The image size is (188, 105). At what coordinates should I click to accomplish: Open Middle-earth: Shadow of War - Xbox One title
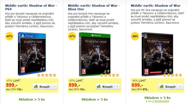coord(94,7)
